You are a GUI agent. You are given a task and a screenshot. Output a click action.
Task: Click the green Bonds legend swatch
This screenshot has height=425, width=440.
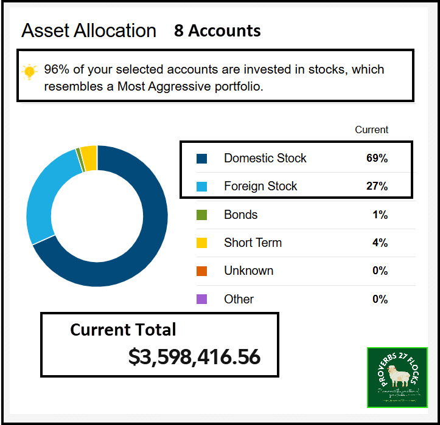pos(202,215)
